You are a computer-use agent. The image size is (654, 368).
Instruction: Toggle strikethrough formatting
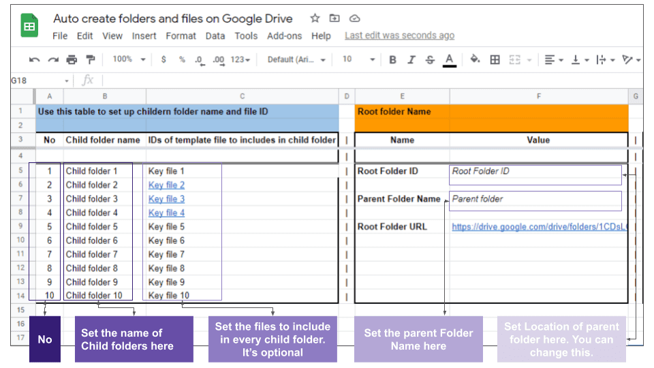coord(430,60)
